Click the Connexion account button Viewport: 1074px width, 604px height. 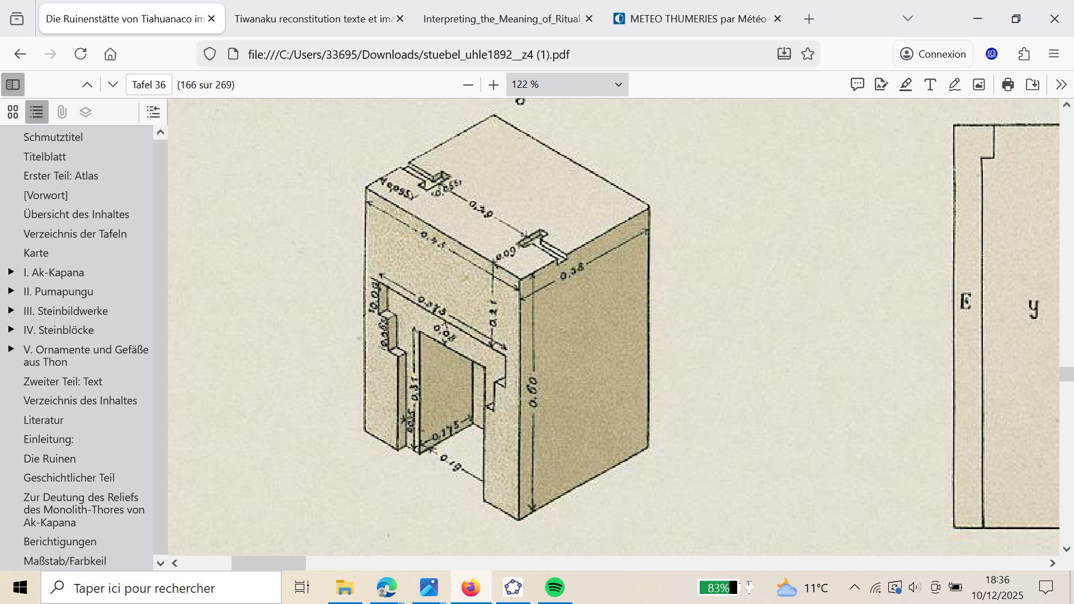coord(932,54)
